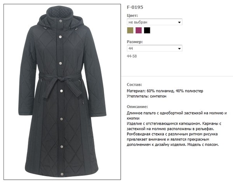Open the Цвет dropdown showing не выбран

pyautogui.click(x=155, y=22)
